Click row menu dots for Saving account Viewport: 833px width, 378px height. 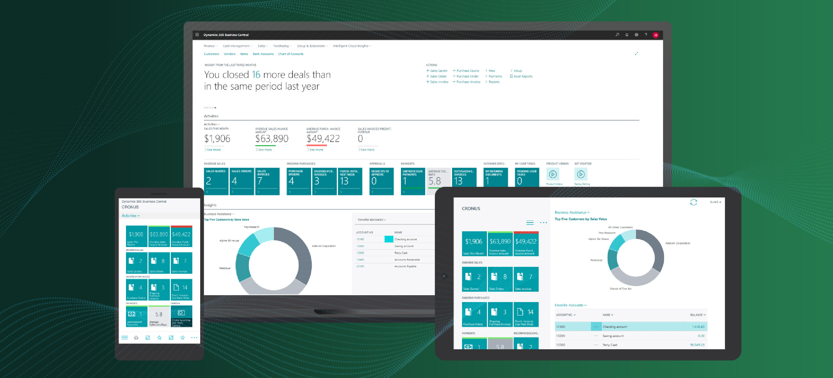596,336
